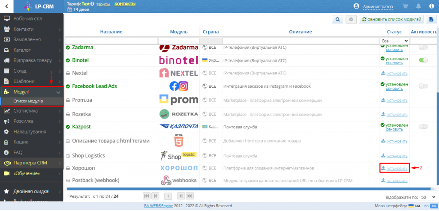
Task: Open Розсилка sidebar item
Action: (32, 121)
